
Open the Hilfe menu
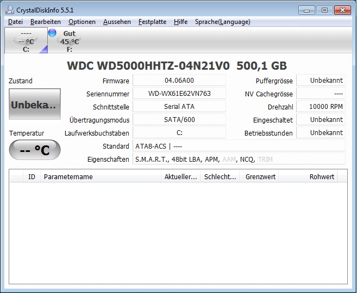[180, 22]
